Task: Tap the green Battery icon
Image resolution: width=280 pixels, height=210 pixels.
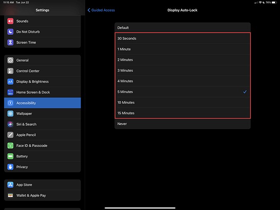Action: pos(10,156)
